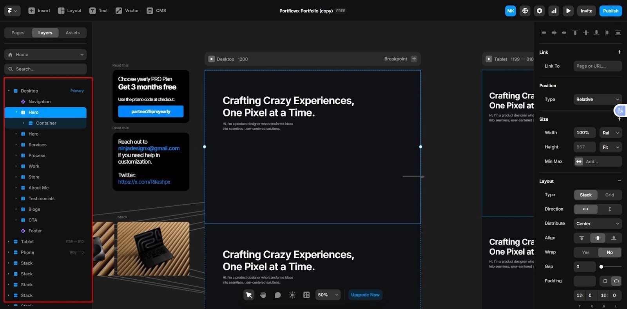Click the MK user avatar

[511, 11]
